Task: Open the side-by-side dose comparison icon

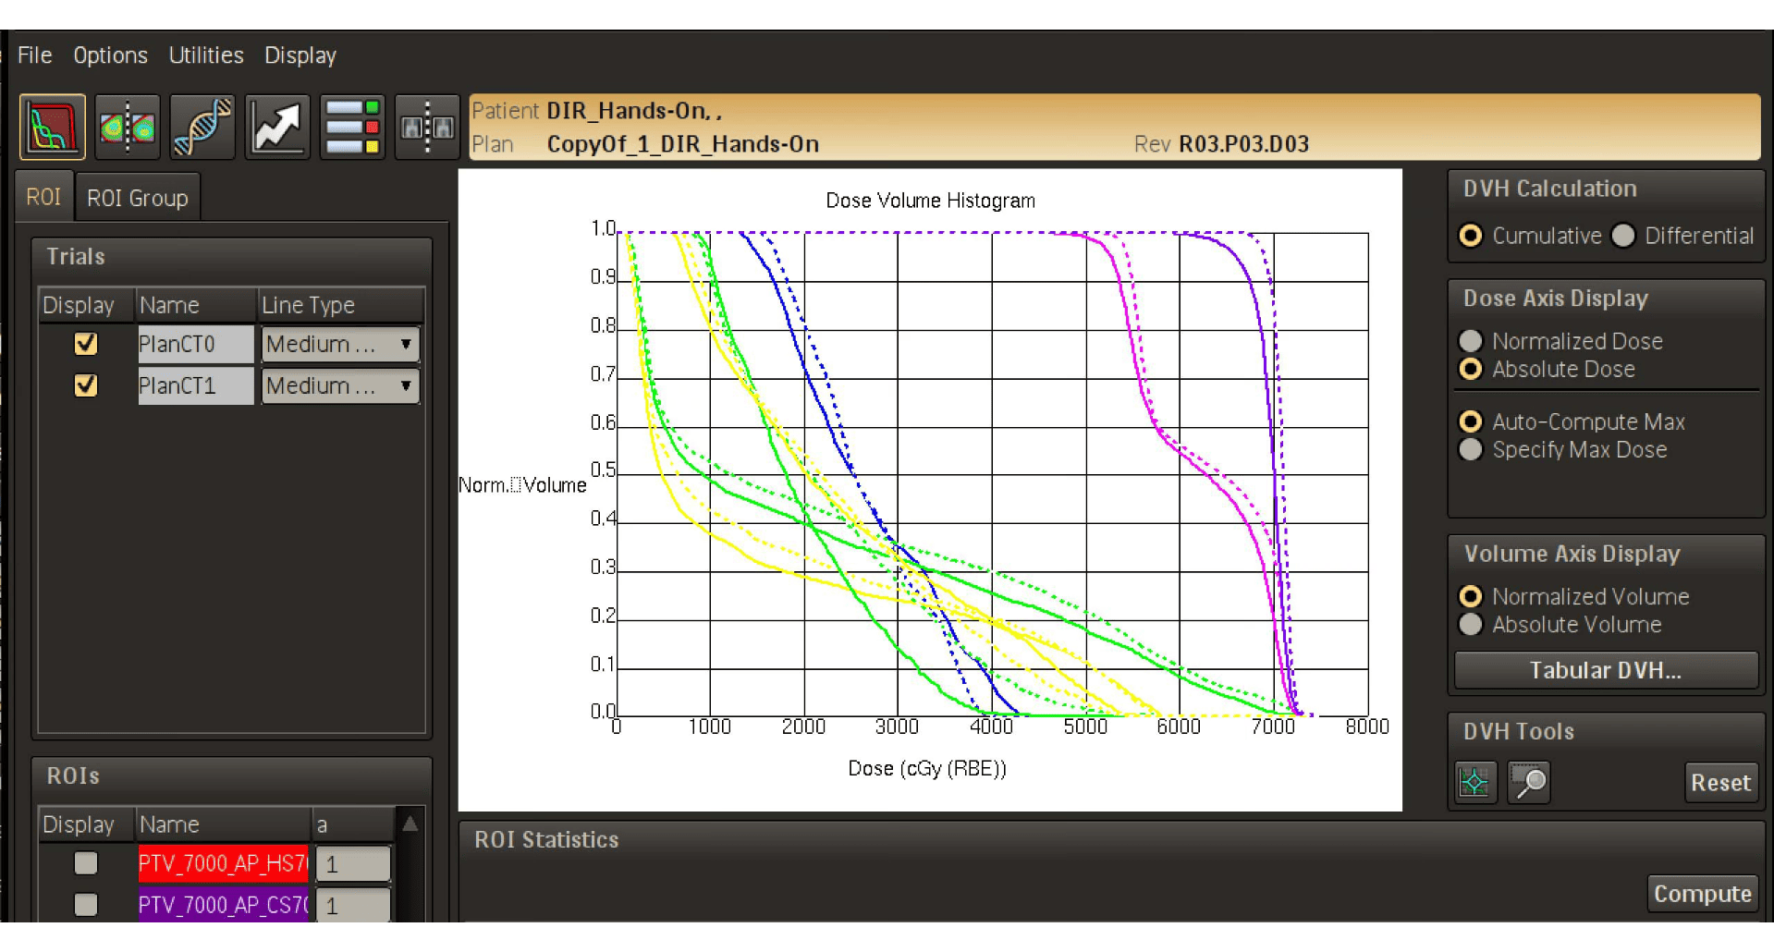Action: point(128,127)
